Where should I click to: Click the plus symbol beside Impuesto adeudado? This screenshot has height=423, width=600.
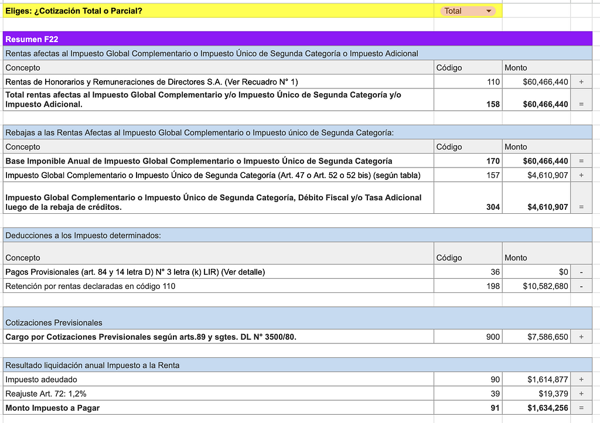coord(581,379)
